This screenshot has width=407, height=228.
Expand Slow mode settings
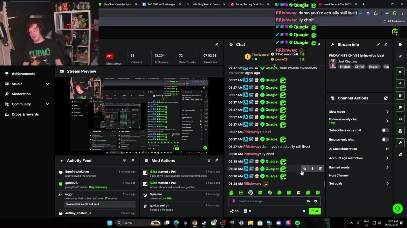click(x=387, y=112)
